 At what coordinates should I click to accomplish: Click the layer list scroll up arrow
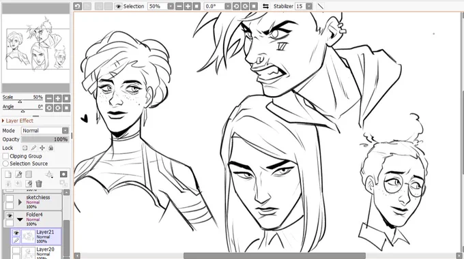tap(67, 192)
